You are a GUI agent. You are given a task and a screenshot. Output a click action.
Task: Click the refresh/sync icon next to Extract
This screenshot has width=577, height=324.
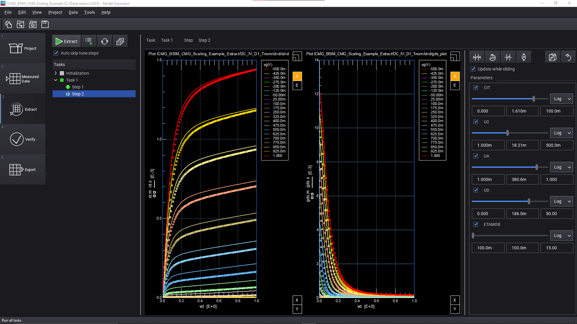[105, 41]
